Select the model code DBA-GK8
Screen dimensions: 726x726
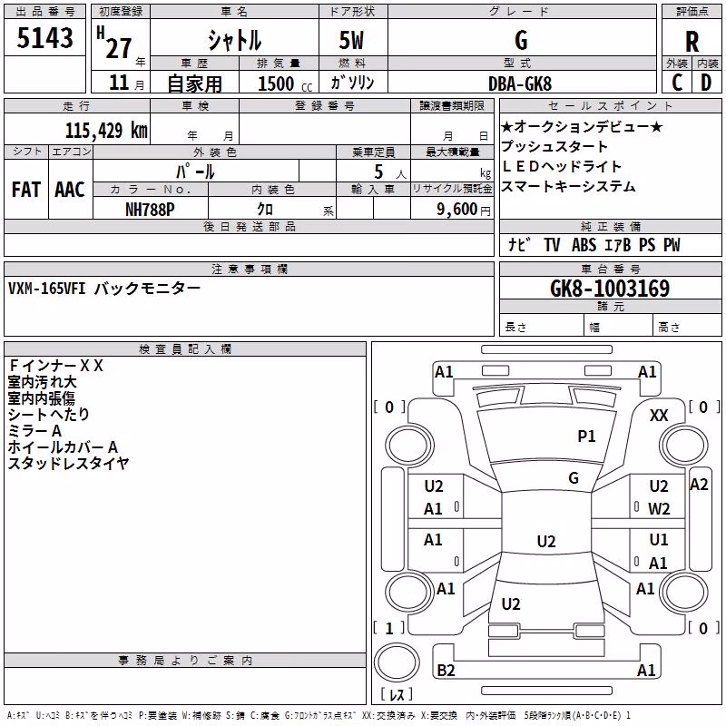click(x=520, y=83)
